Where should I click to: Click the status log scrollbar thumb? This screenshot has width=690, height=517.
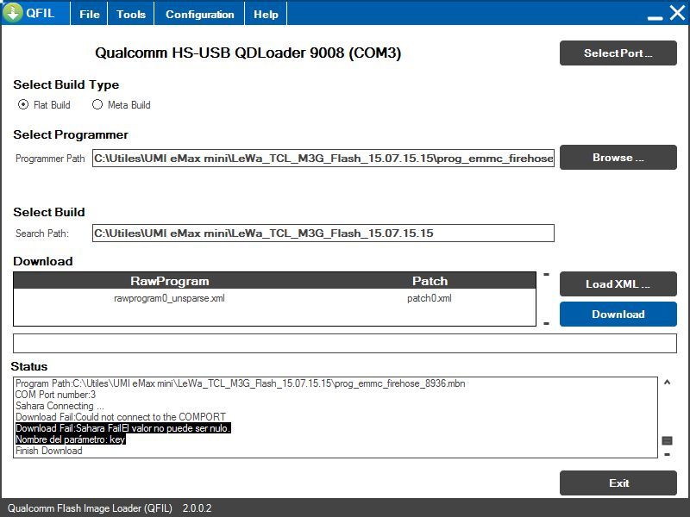pyautogui.click(x=667, y=440)
